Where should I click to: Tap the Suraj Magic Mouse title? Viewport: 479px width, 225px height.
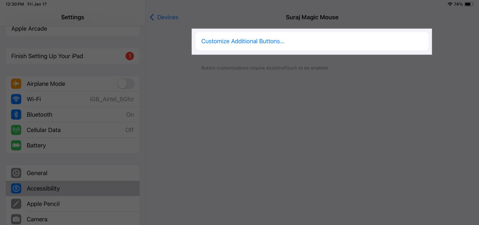(312, 17)
